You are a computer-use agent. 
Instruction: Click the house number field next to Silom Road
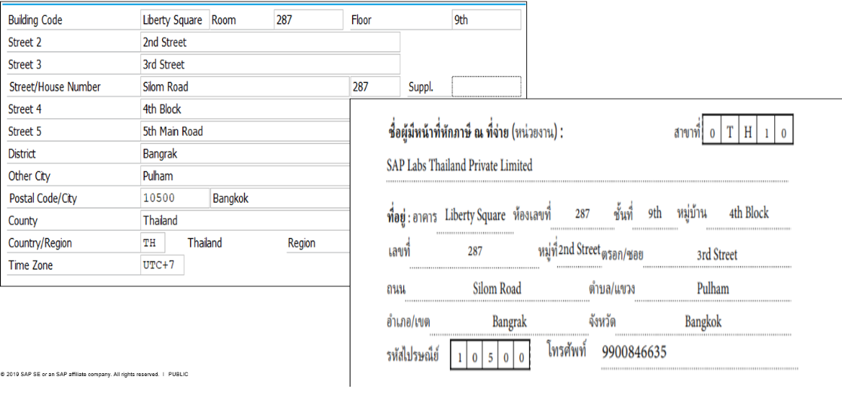pyautogui.click(x=375, y=87)
